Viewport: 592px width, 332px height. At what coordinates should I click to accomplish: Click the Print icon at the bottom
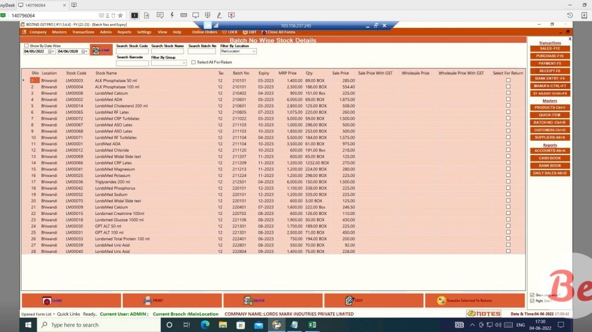[x=149, y=300]
